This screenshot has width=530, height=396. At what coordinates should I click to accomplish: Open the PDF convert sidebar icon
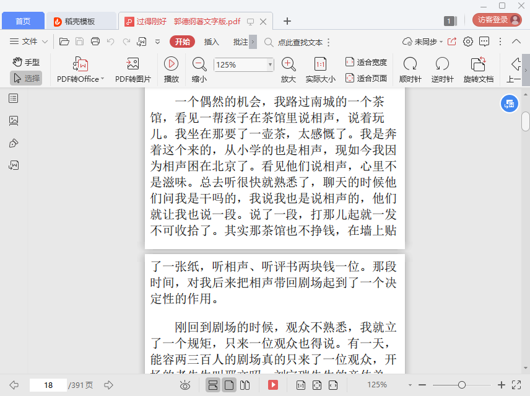pyautogui.click(x=14, y=165)
